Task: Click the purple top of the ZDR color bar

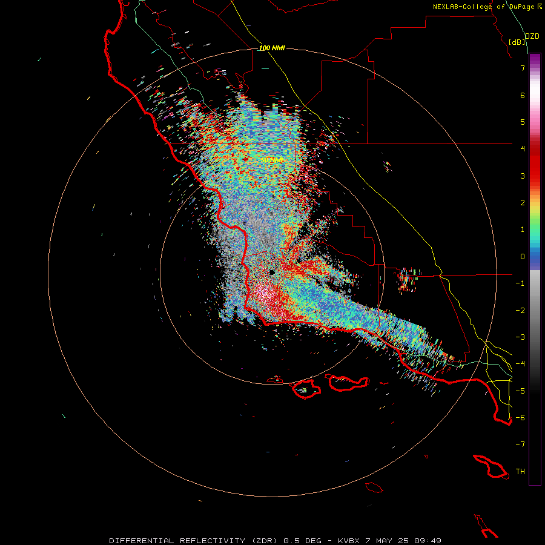Action: coord(535,59)
